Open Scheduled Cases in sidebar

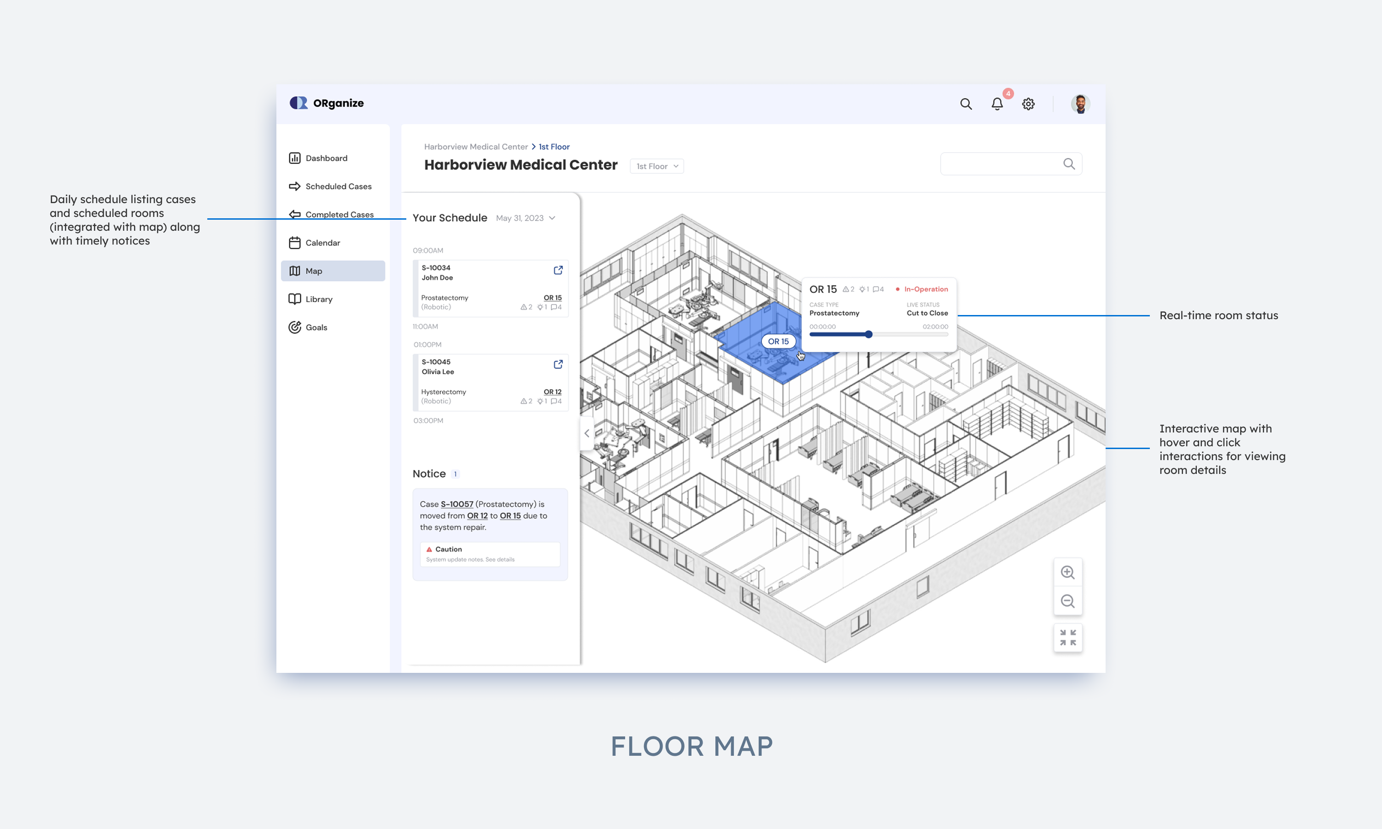click(x=338, y=187)
